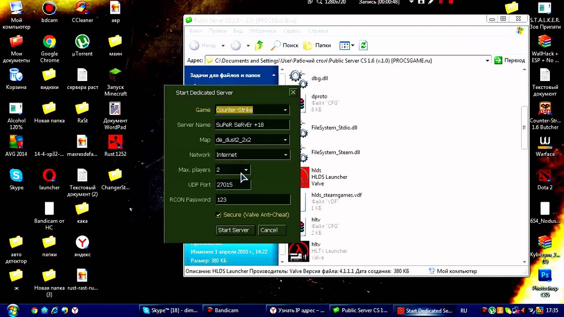Launch Запуск Minecraft shortcut

(x=115, y=82)
